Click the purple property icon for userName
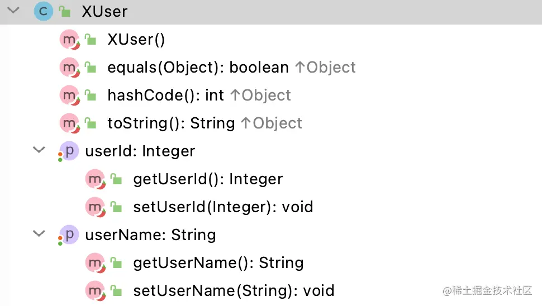The height and width of the screenshot is (306, 542). pos(69,235)
